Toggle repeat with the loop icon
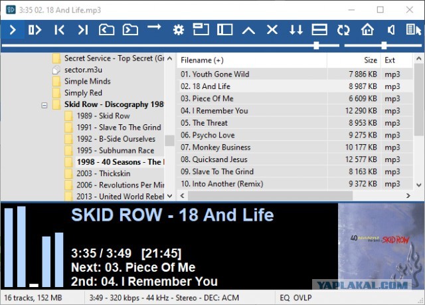The image size is (425, 305). 343,29
